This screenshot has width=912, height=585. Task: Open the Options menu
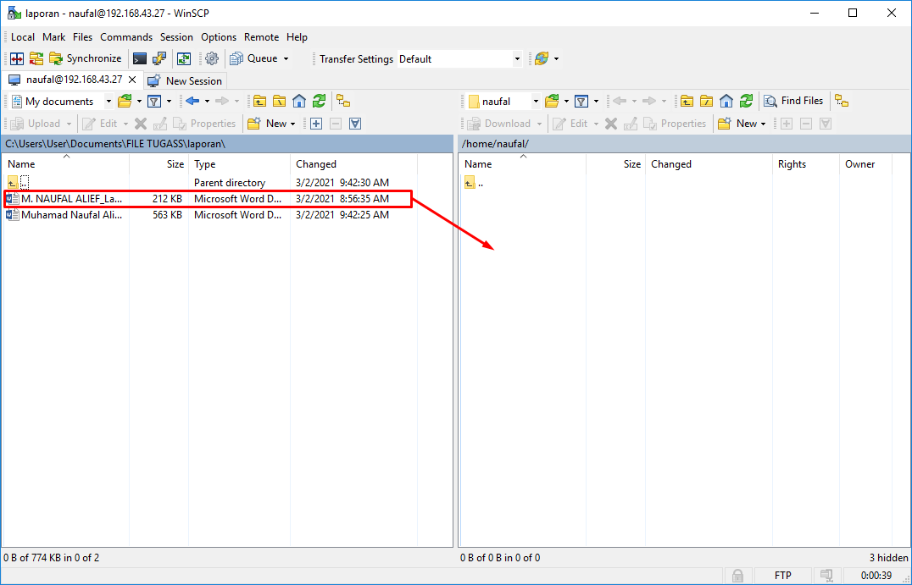(x=219, y=37)
